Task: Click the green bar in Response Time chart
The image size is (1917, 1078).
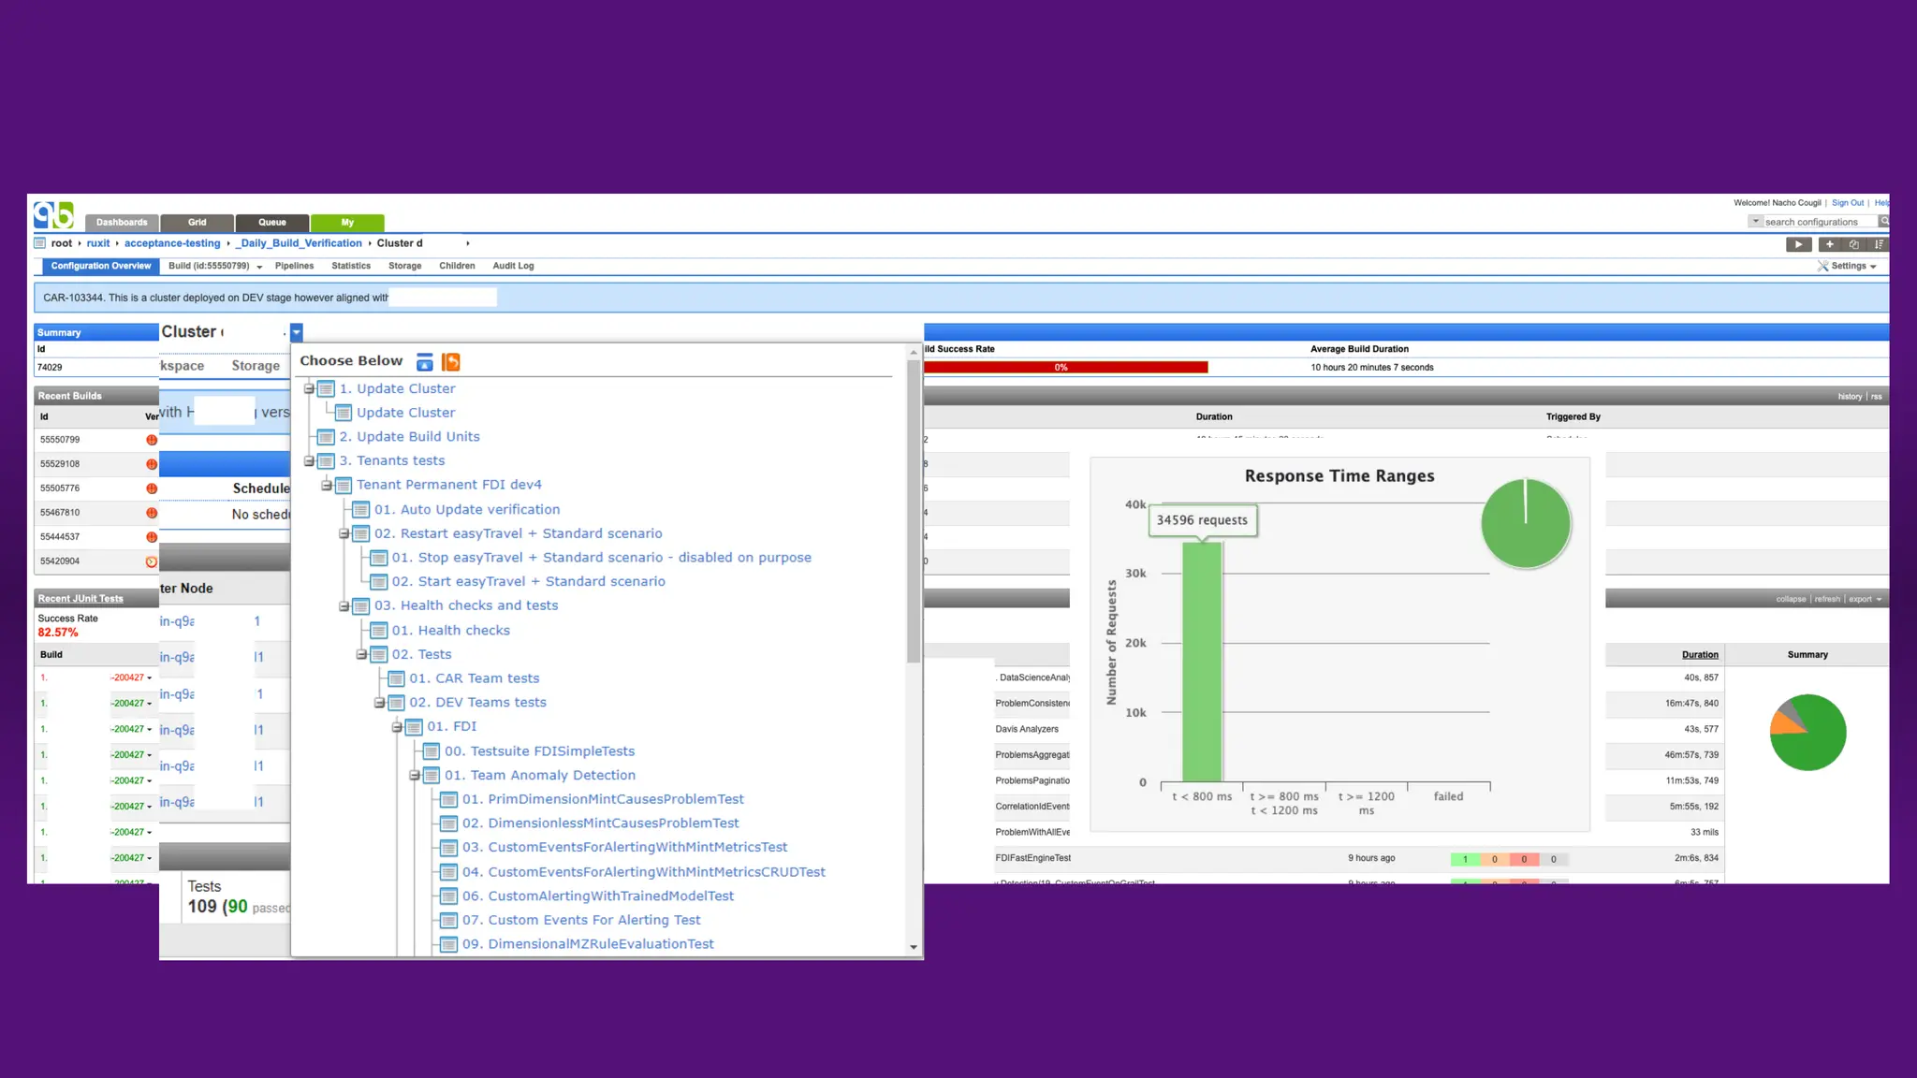Action: click(x=1202, y=661)
